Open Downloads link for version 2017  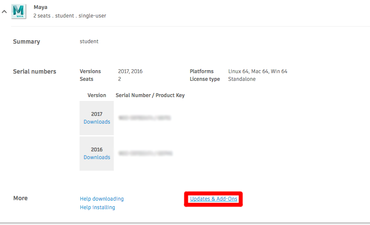[97, 122]
